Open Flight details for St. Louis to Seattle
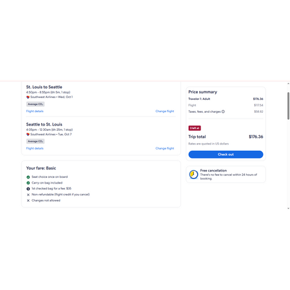This screenshot has height=290, width=290. click(x=35, y=111)
